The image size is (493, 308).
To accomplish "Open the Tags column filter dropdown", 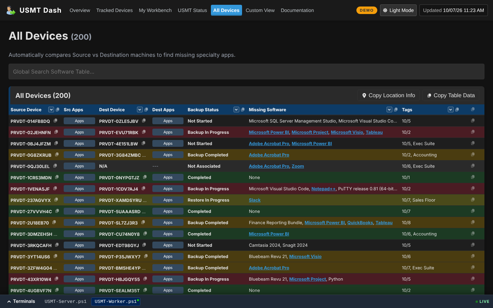I will [451, 110].
